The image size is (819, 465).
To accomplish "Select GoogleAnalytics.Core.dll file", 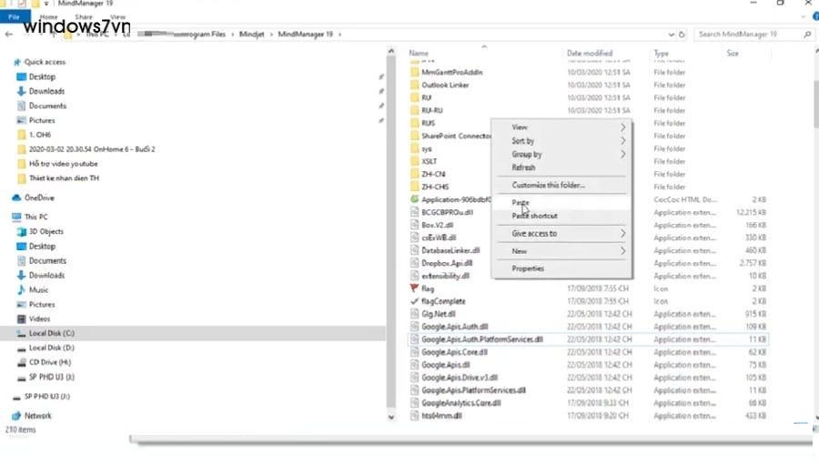I will pyautogui.click(x=461, y=403).
